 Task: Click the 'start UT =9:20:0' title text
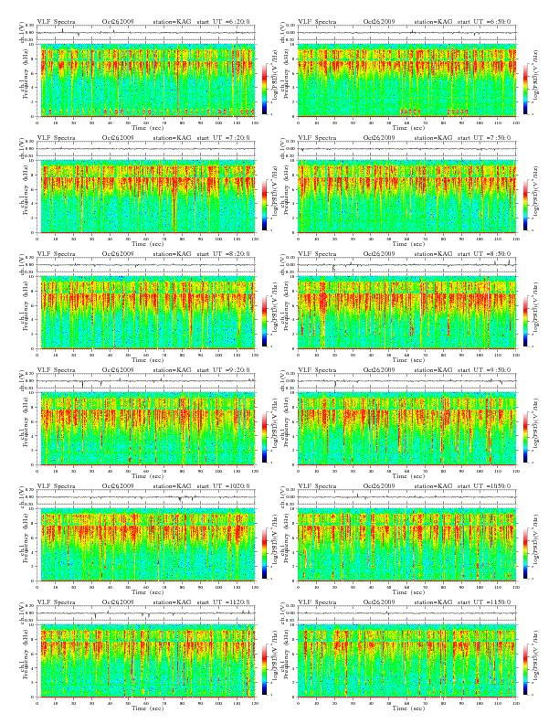coord(224,370)
